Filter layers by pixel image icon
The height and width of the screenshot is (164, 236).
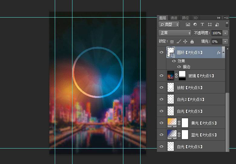tap(188, 25)
